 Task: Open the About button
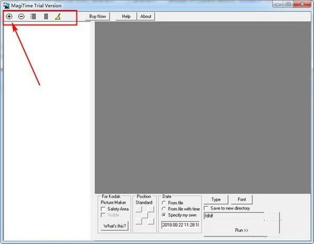(146, 16)
